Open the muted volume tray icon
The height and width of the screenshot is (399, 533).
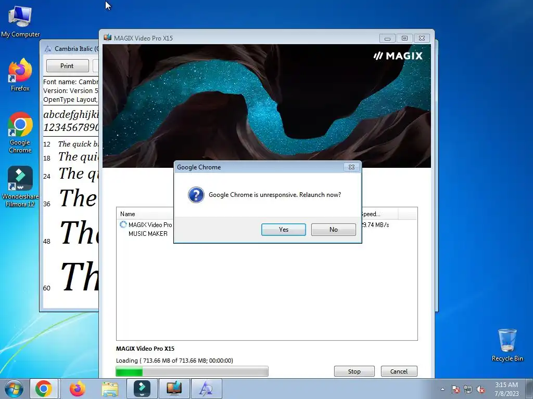tap(480, 389)
